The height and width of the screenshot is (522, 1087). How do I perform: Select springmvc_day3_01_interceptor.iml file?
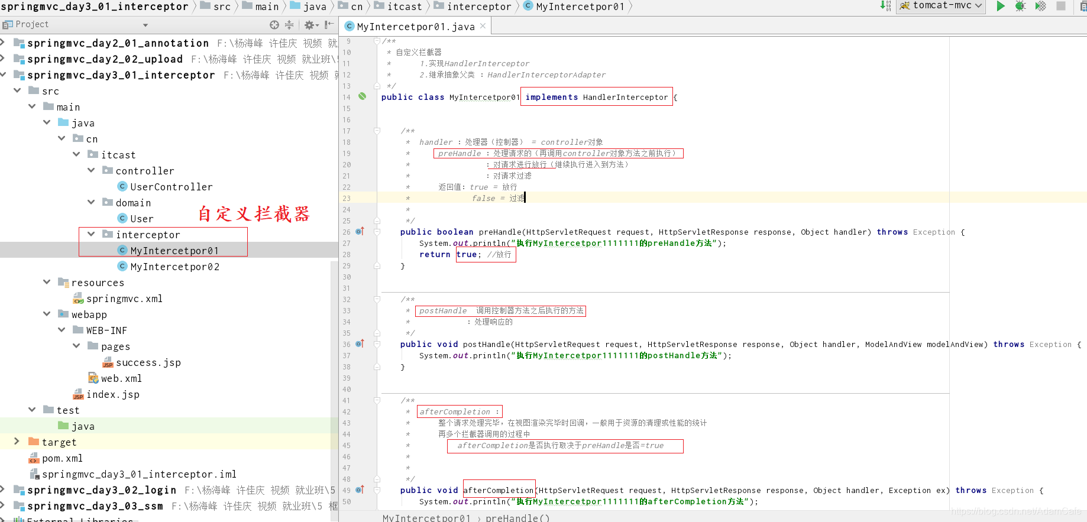pos(132,474)
